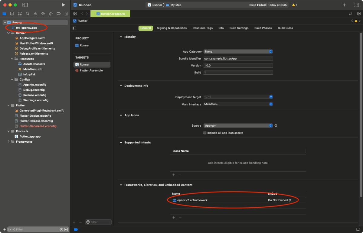Toggle debug area at bottom right
The image size is (363, 233).
click(358, 229)
